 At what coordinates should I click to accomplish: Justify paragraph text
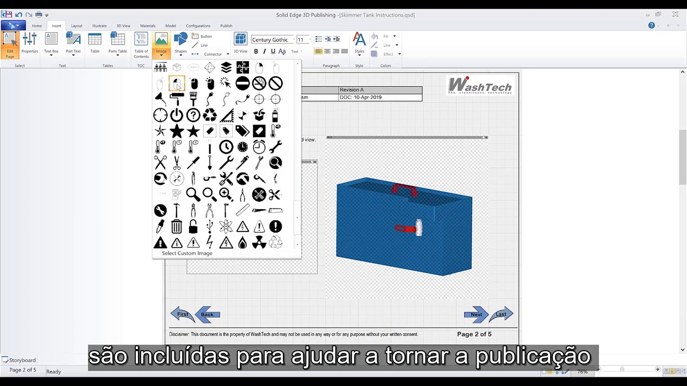345,51
